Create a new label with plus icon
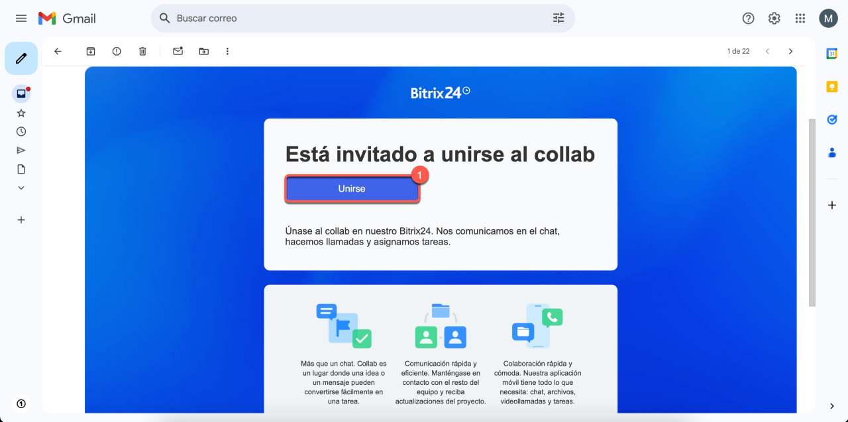This screenshot has height=422, width=848. [x=21, y=220]
